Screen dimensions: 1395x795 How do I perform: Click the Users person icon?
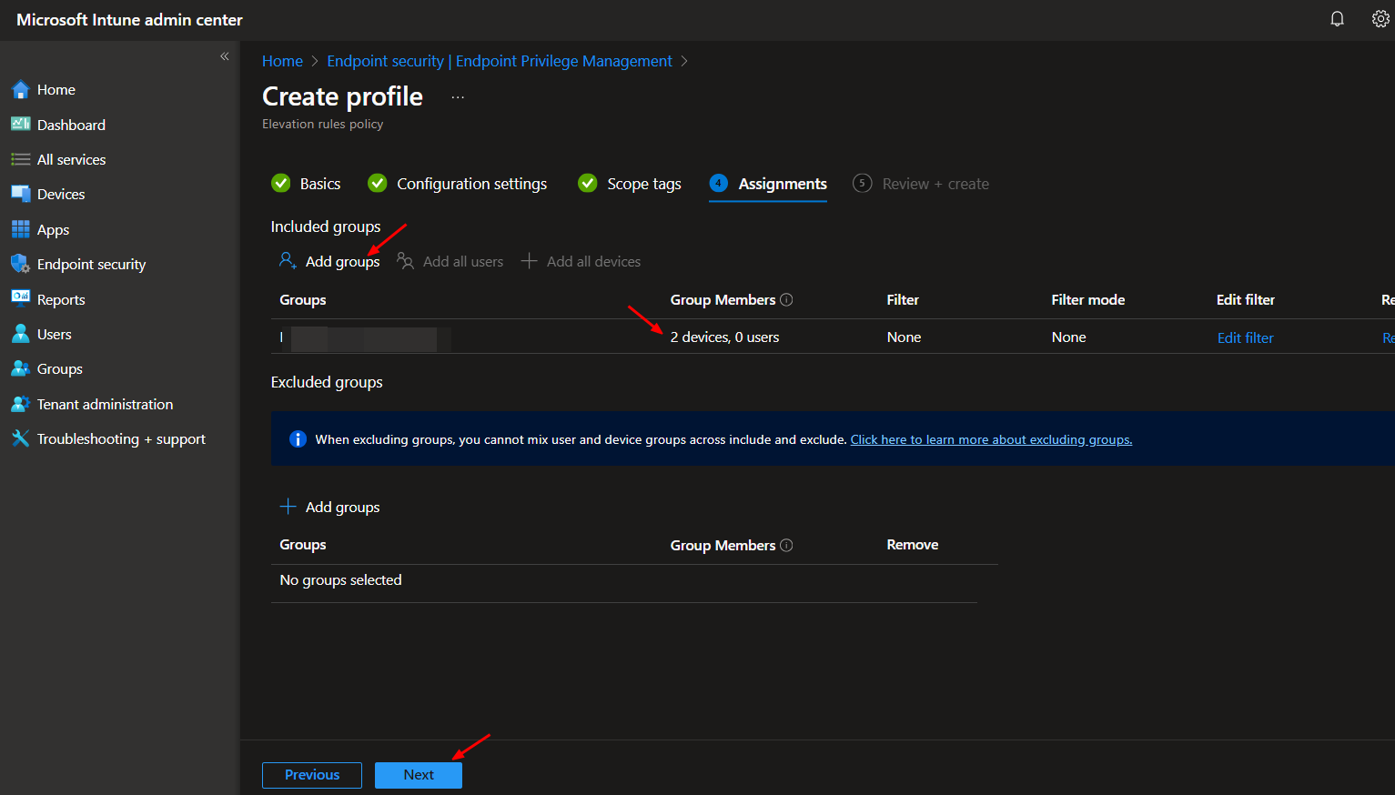[x=20, y=334]
